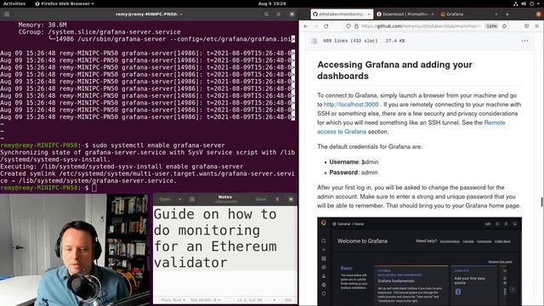This screenshot has height=306, width=544.
Task: Click the Notes window title
Action: tap(224, 197)
